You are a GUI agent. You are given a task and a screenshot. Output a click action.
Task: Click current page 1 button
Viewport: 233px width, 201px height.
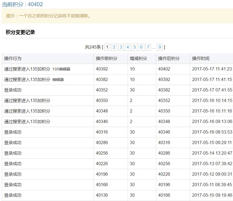point(107,47)
